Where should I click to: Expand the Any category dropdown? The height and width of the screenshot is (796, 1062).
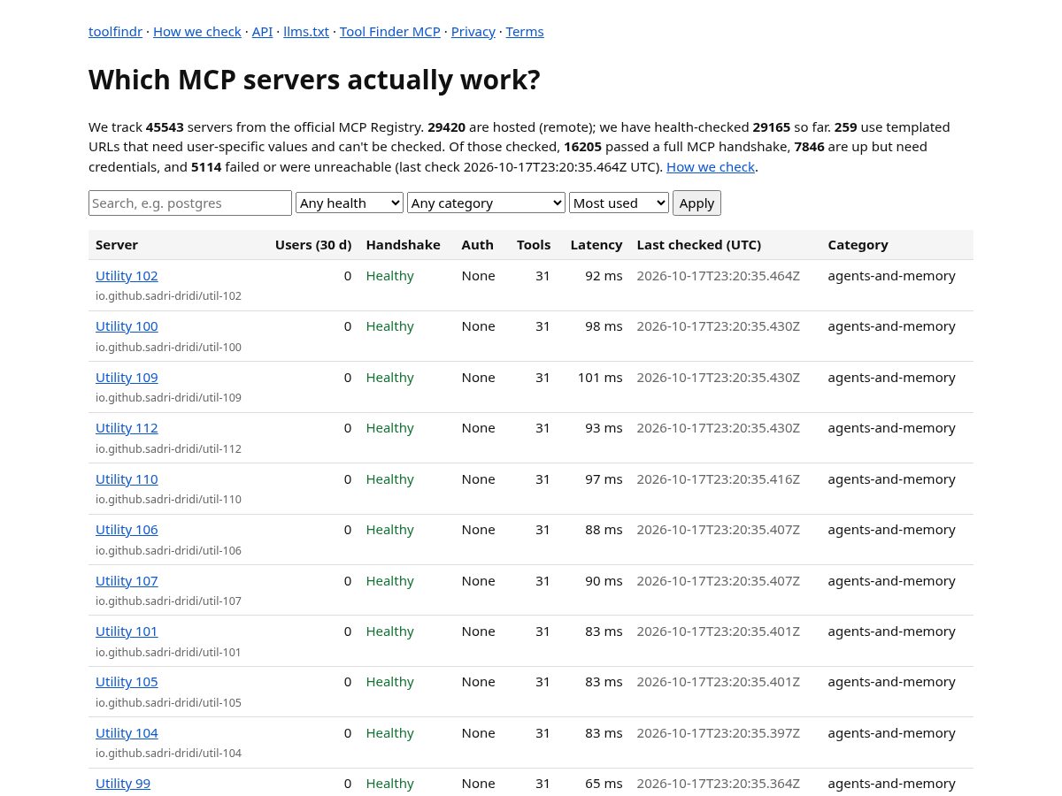pyautogui.click(x=486, y=203)
